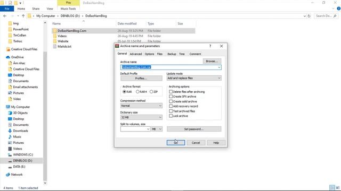
Task: Enable Add recovery record
Action: pyautogui.click(x=170, y=106)
